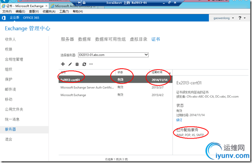
Task: Click the lock icon on remote session bar
Action: 84,3
